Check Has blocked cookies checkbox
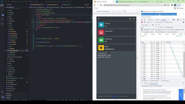The height and width of the screenshot is (104, 185). pyautogui.click(x=142, y=32)
